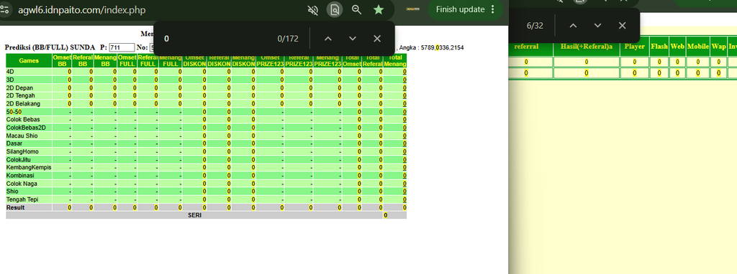Image resolution: width=737 pixels, height=274 pixels.
Task: Click the Referal FULL column header
Action: [x=148, y=60]
